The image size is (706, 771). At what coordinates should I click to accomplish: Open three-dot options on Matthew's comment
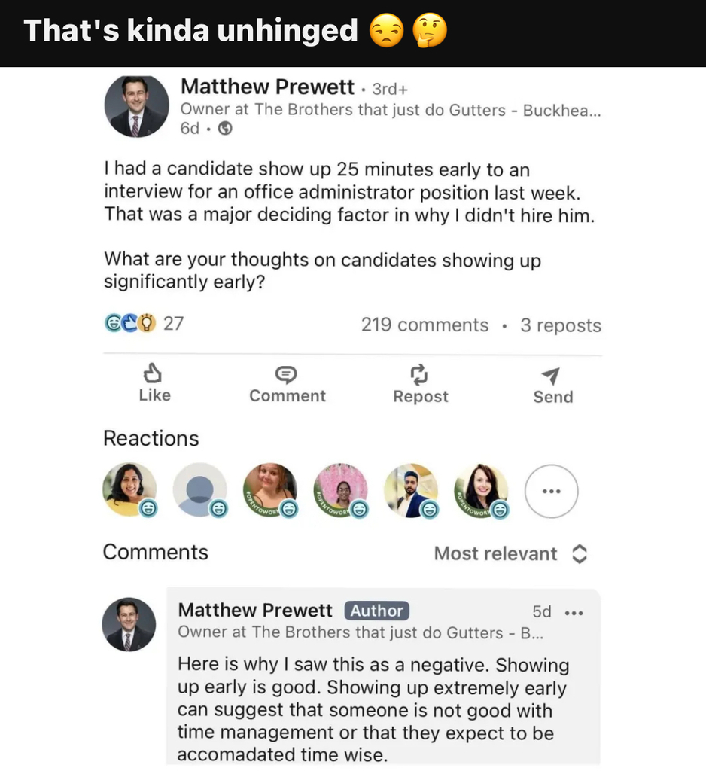(574, 612)
